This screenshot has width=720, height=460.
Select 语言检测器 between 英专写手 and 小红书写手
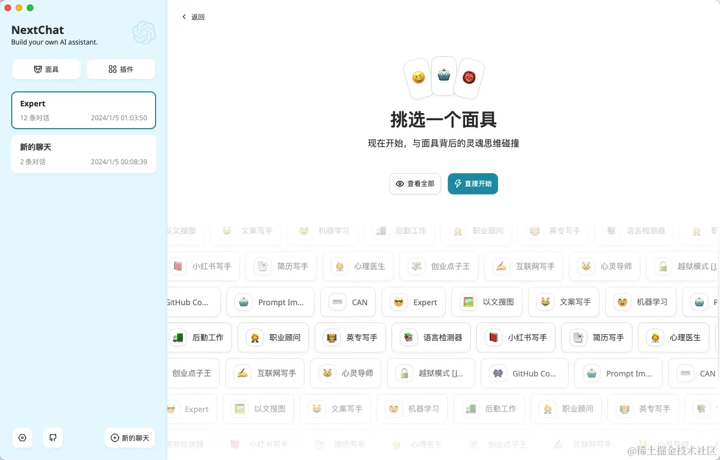pos(431,337)
